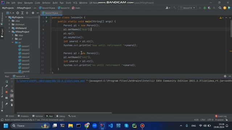Viewport: 232px width, 130px height.
Task: Click the MyProjects breadcrumb
Action: pos(8,8)
